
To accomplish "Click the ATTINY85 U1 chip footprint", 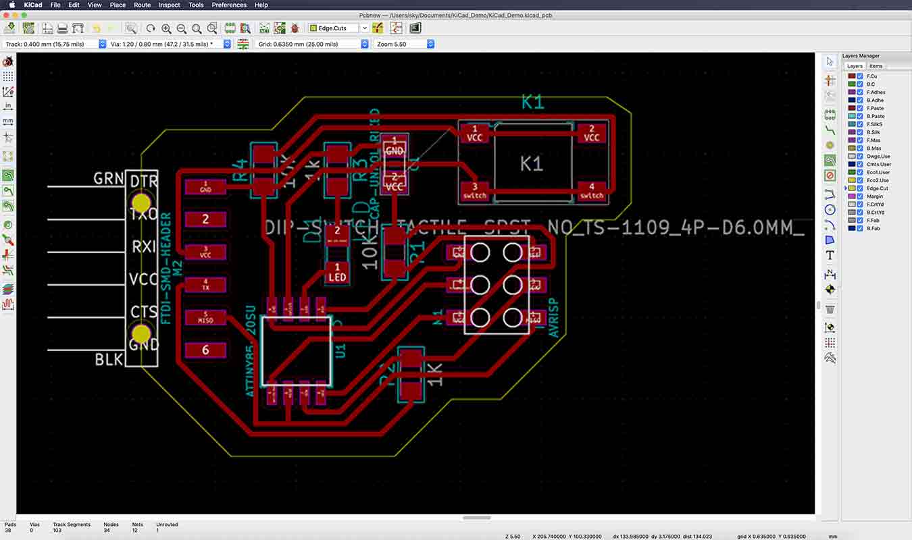I will (x=296, y=351).
